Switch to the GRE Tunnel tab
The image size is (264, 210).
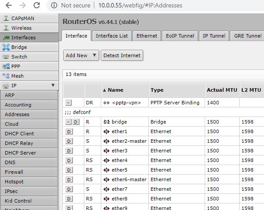point(247,36)
